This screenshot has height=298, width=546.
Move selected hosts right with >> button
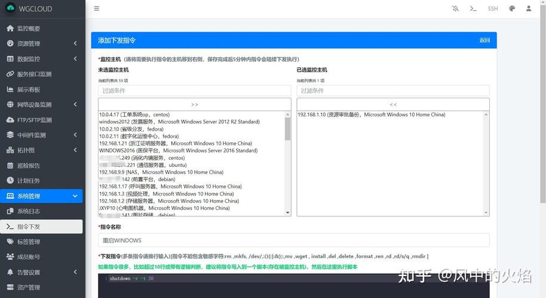[195, 104]
